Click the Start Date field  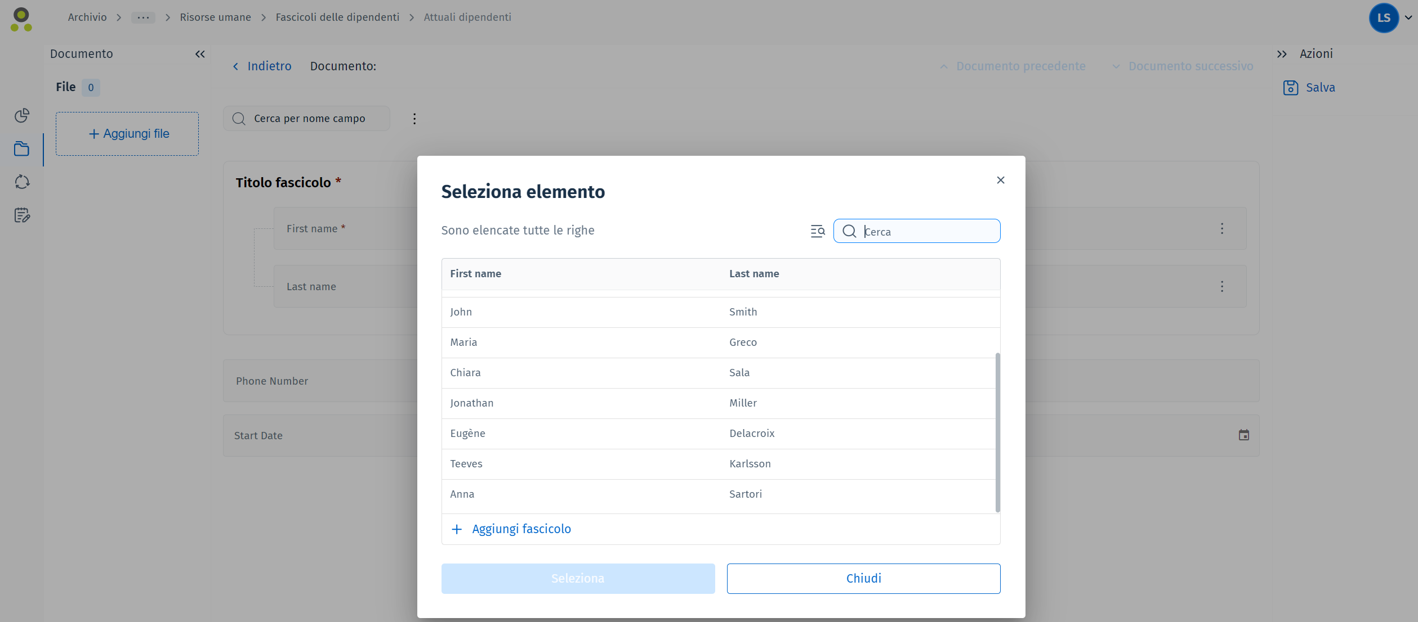[741, 435]
